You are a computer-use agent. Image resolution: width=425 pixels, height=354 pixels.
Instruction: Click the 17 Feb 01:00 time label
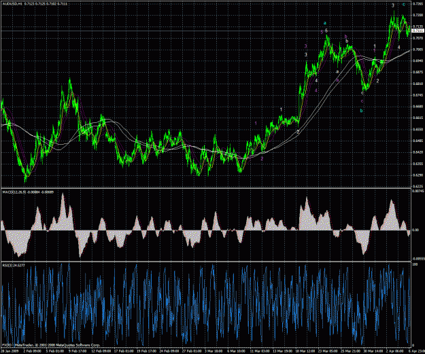click(x=123, y=351)
